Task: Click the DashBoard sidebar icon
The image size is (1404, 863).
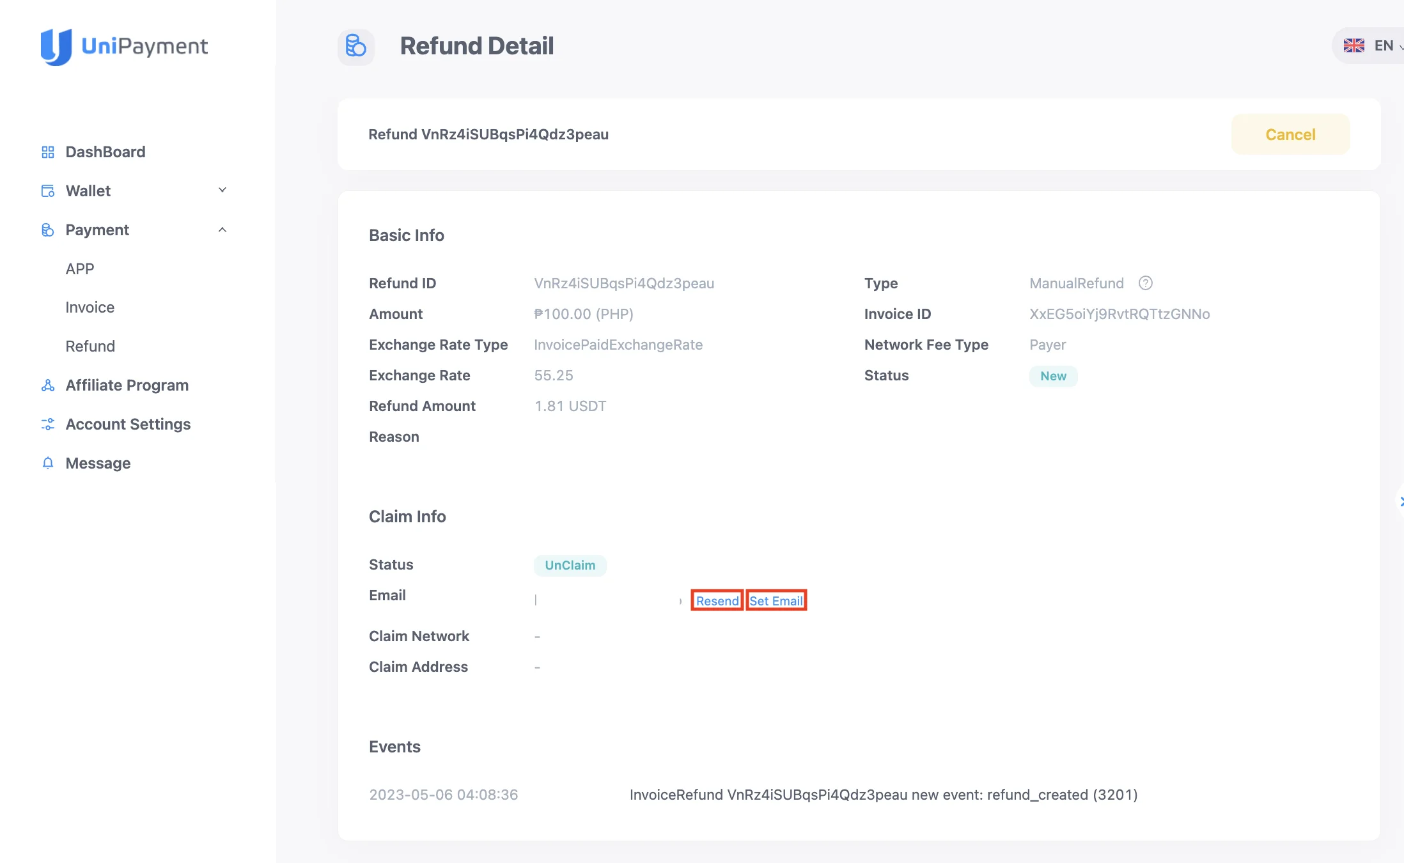Action: tap(47, 152)
